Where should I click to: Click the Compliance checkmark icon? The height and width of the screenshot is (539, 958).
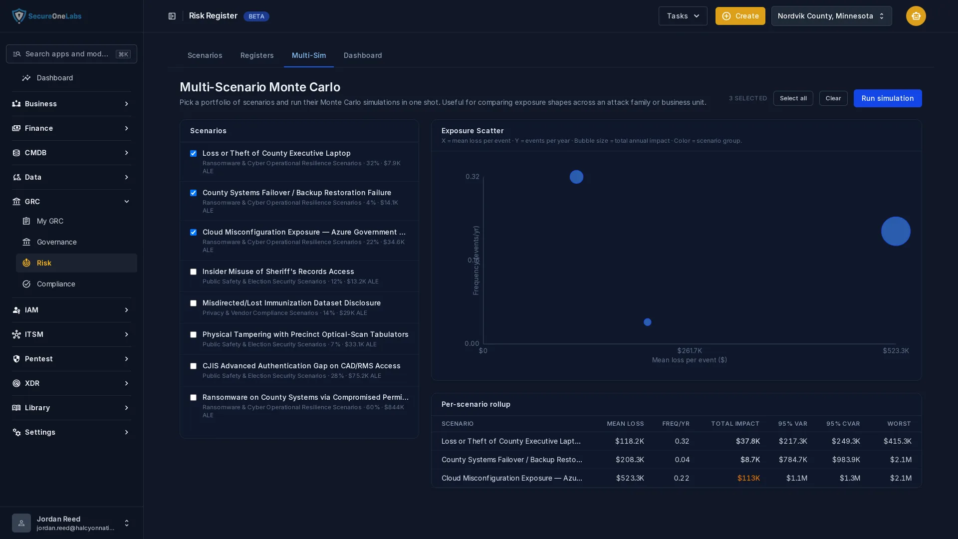click(x=26, y=284)
